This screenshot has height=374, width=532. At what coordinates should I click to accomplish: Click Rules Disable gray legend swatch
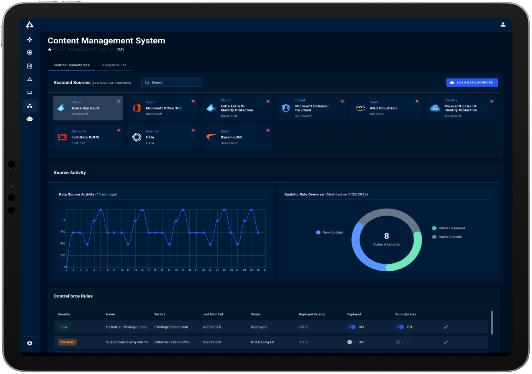point(434,237)
